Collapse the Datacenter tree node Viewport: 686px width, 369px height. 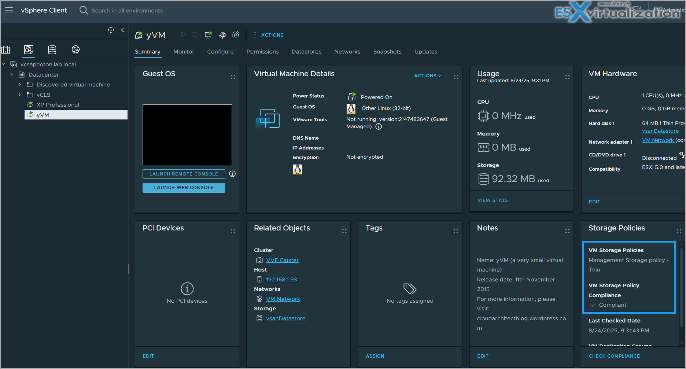point(12,74)
